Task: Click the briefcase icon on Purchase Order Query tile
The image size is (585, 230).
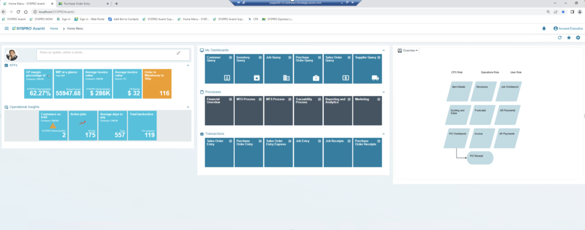Action: pos(315,77)
